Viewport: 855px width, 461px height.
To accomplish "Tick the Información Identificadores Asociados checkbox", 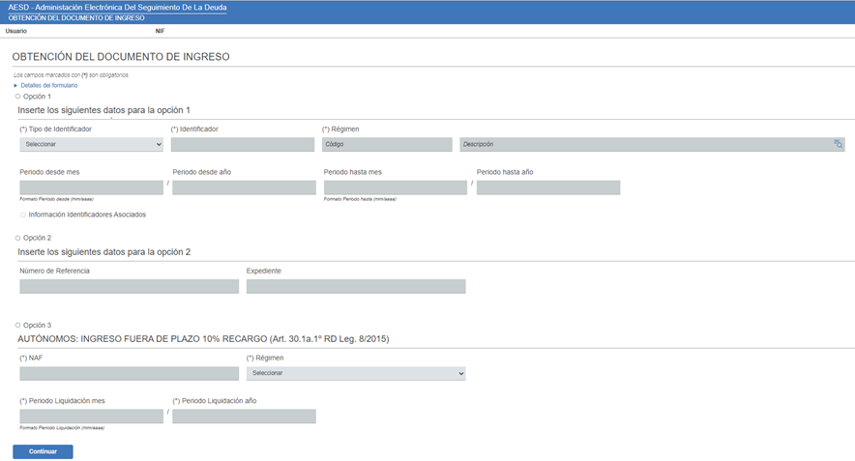I will pyautogui.click(x=23, y=215).
